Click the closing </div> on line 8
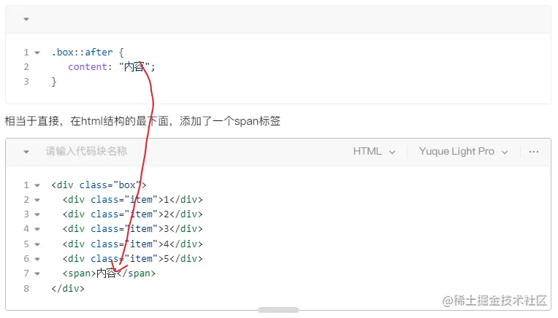This screenshot has width=558, height=318. pos(68,288)
